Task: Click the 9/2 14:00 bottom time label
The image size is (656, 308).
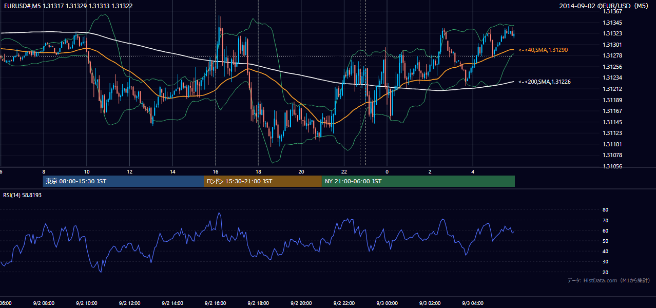Action: tap(172, 303)
